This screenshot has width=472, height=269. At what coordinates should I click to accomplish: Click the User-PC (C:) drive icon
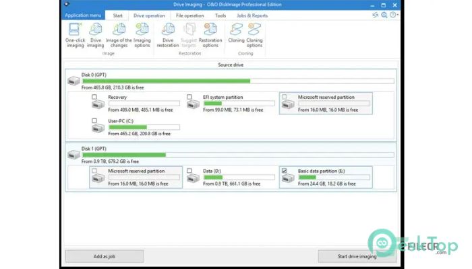point(98,128)
